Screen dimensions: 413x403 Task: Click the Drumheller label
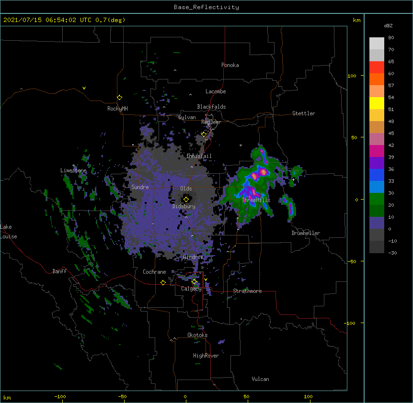pyautogui.click(x=306, y=233)
